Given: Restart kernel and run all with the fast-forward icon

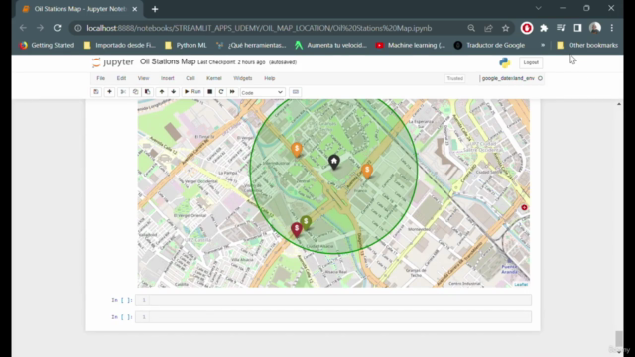Looking at the screenshot, I should pyautogui.click(x=232, y=92).
